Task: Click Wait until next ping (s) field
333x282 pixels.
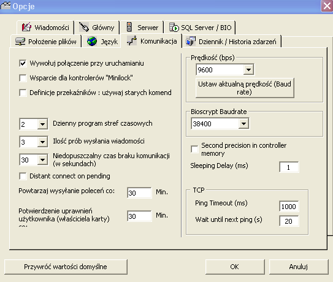Action: (289, 221)
